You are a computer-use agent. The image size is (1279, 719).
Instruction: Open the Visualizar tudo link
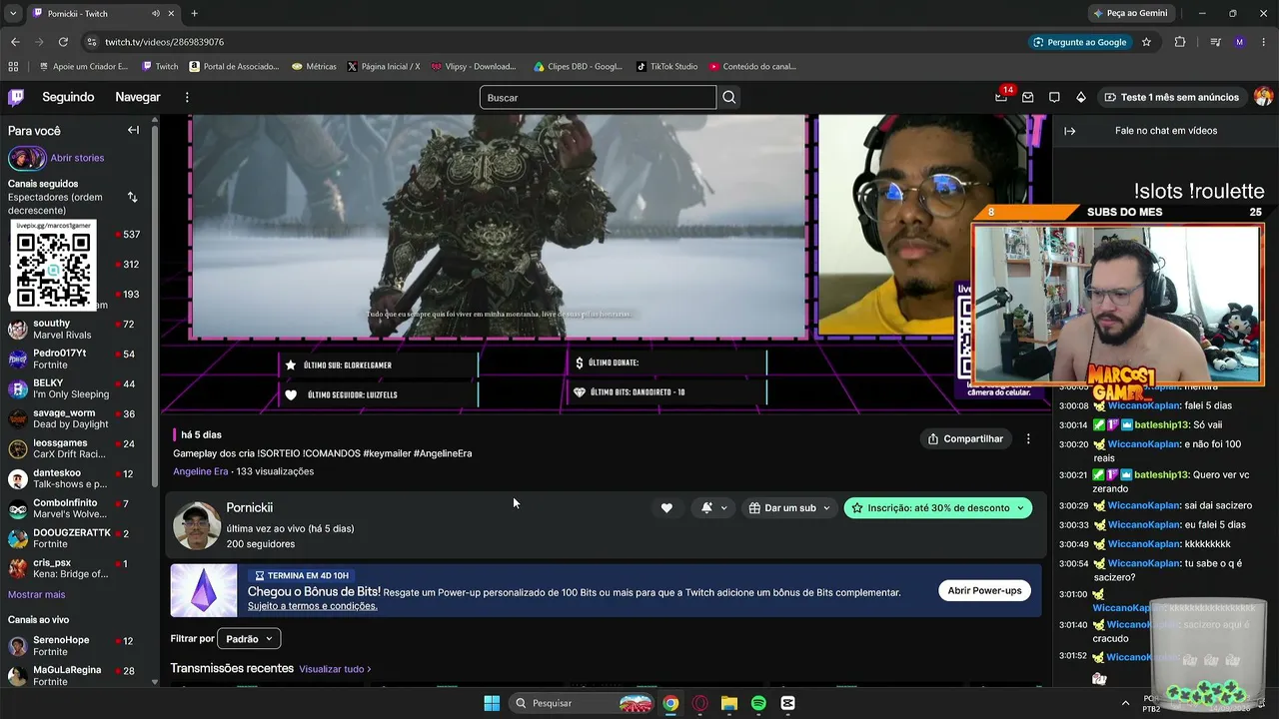tap(335, 669)
